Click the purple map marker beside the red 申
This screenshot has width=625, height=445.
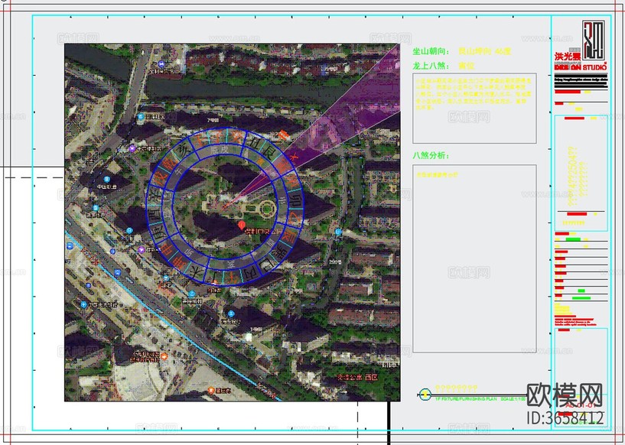pos(141,249)
